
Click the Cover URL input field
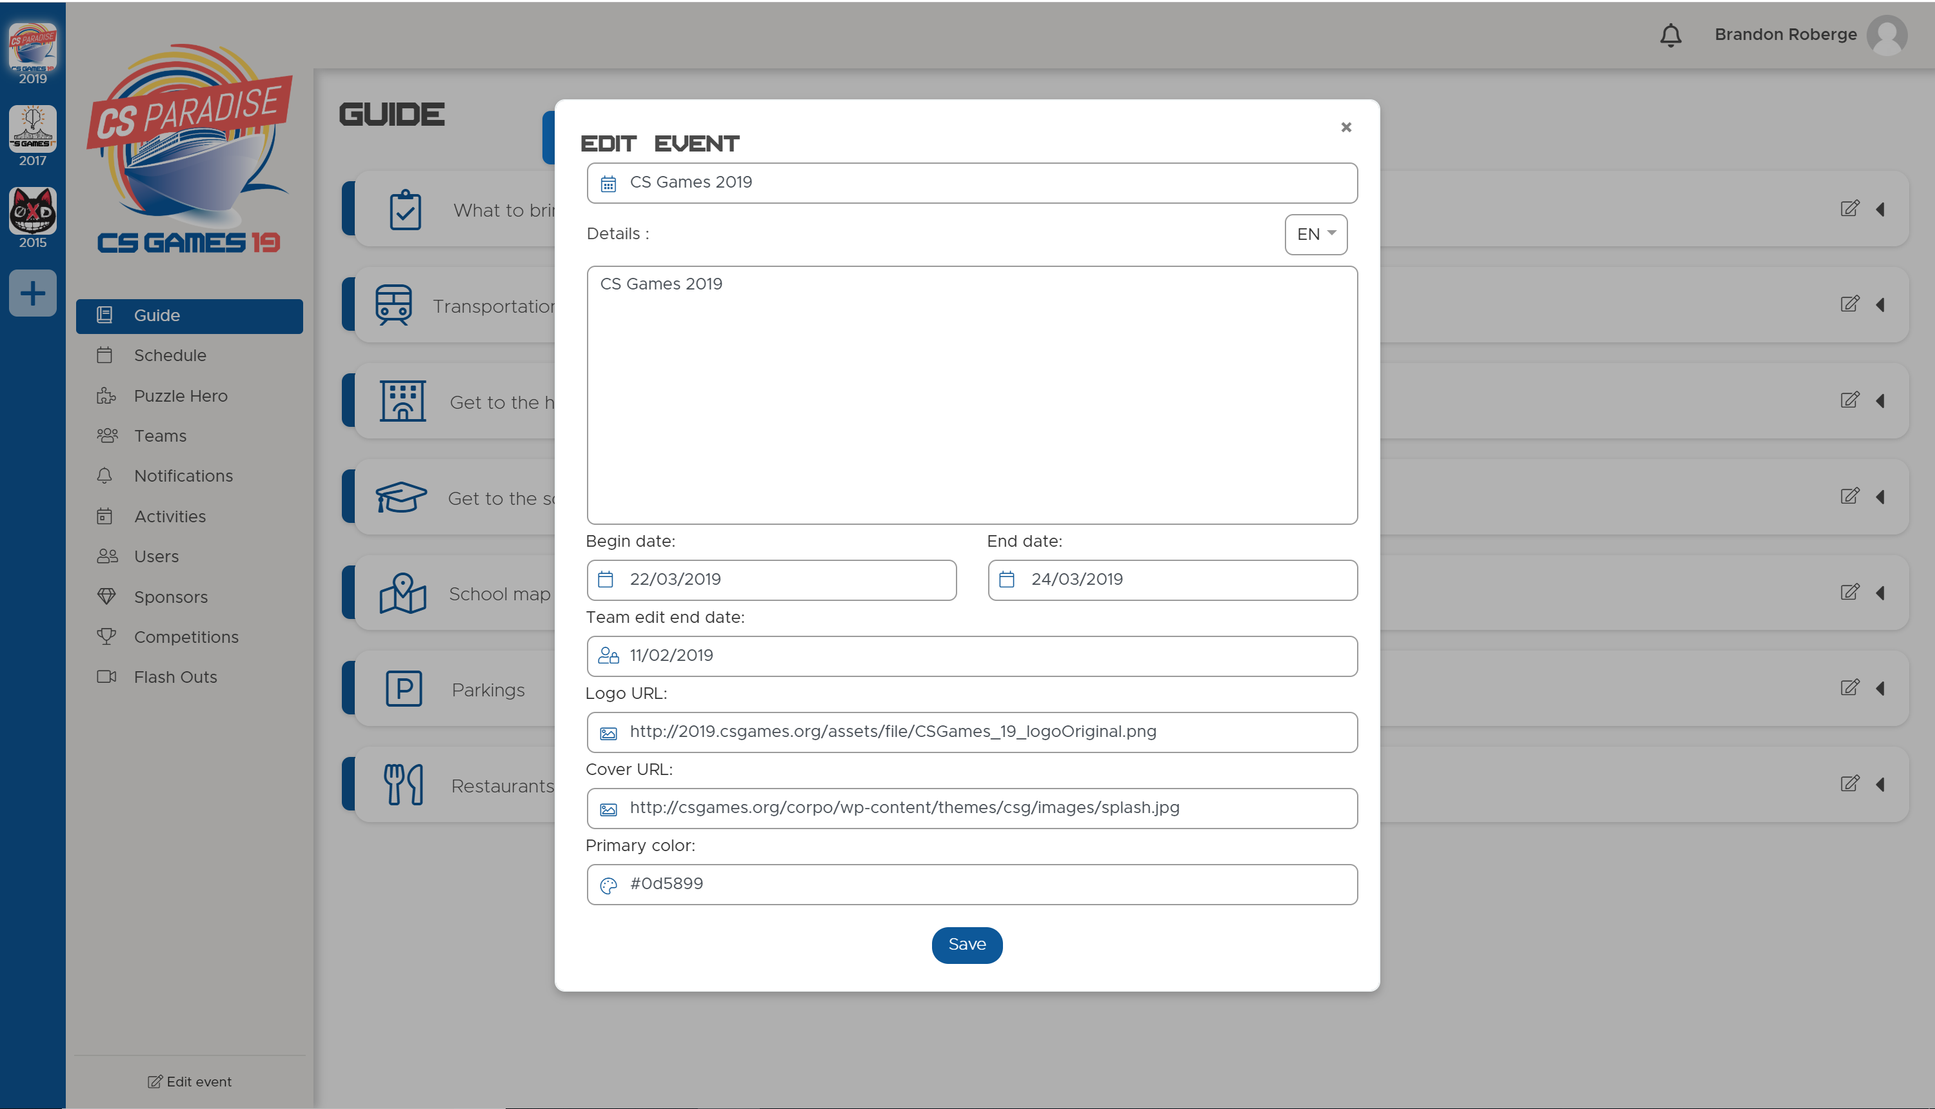point(972,809)
